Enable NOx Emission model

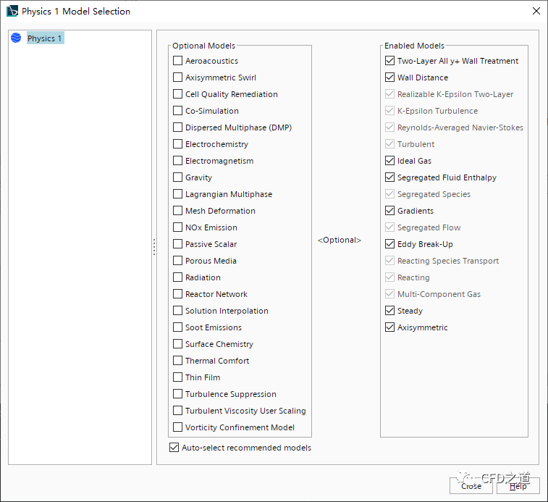177,227
